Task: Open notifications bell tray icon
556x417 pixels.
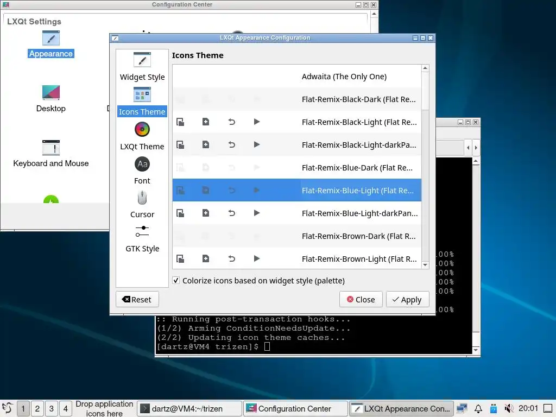Action: tap(478, 408)
